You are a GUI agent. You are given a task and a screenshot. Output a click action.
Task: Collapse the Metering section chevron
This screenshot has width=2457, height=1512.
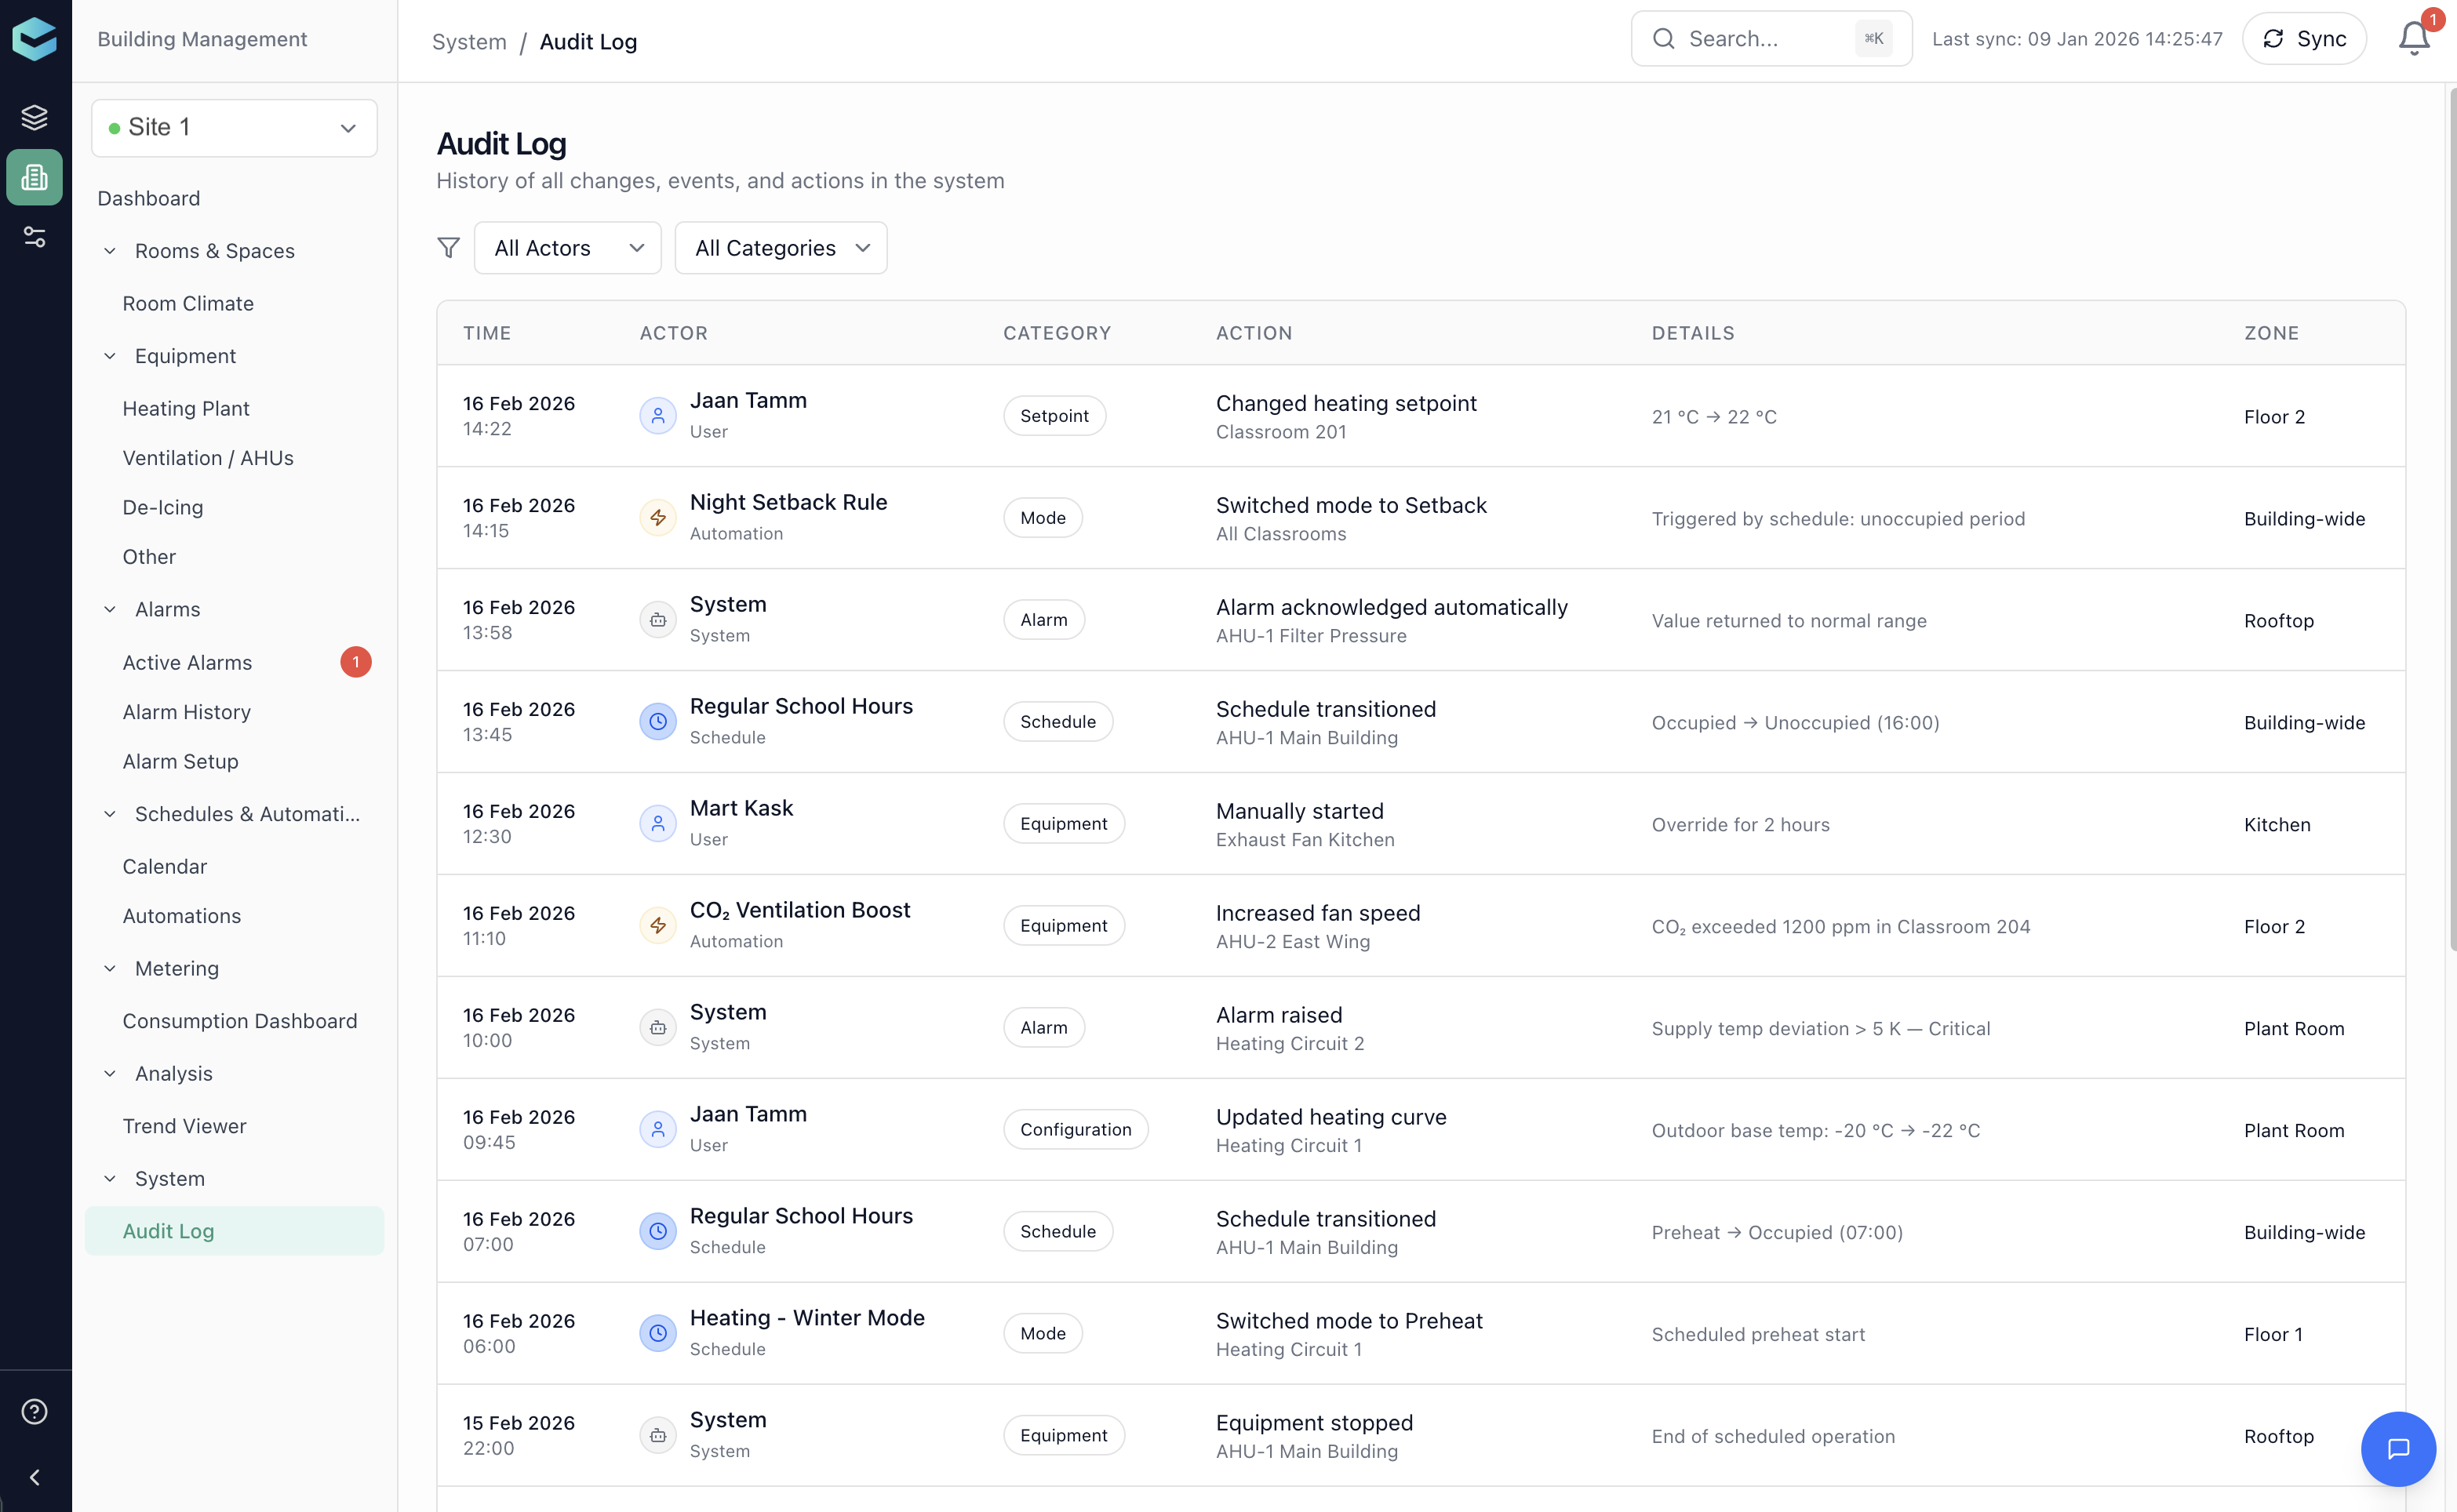click(110, 968)
